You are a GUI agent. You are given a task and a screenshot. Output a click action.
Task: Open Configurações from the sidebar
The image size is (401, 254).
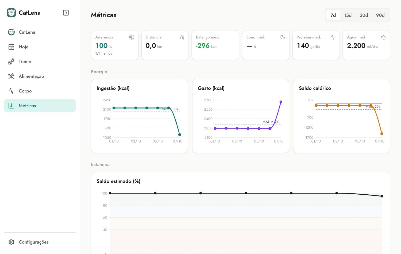(40, 242)
